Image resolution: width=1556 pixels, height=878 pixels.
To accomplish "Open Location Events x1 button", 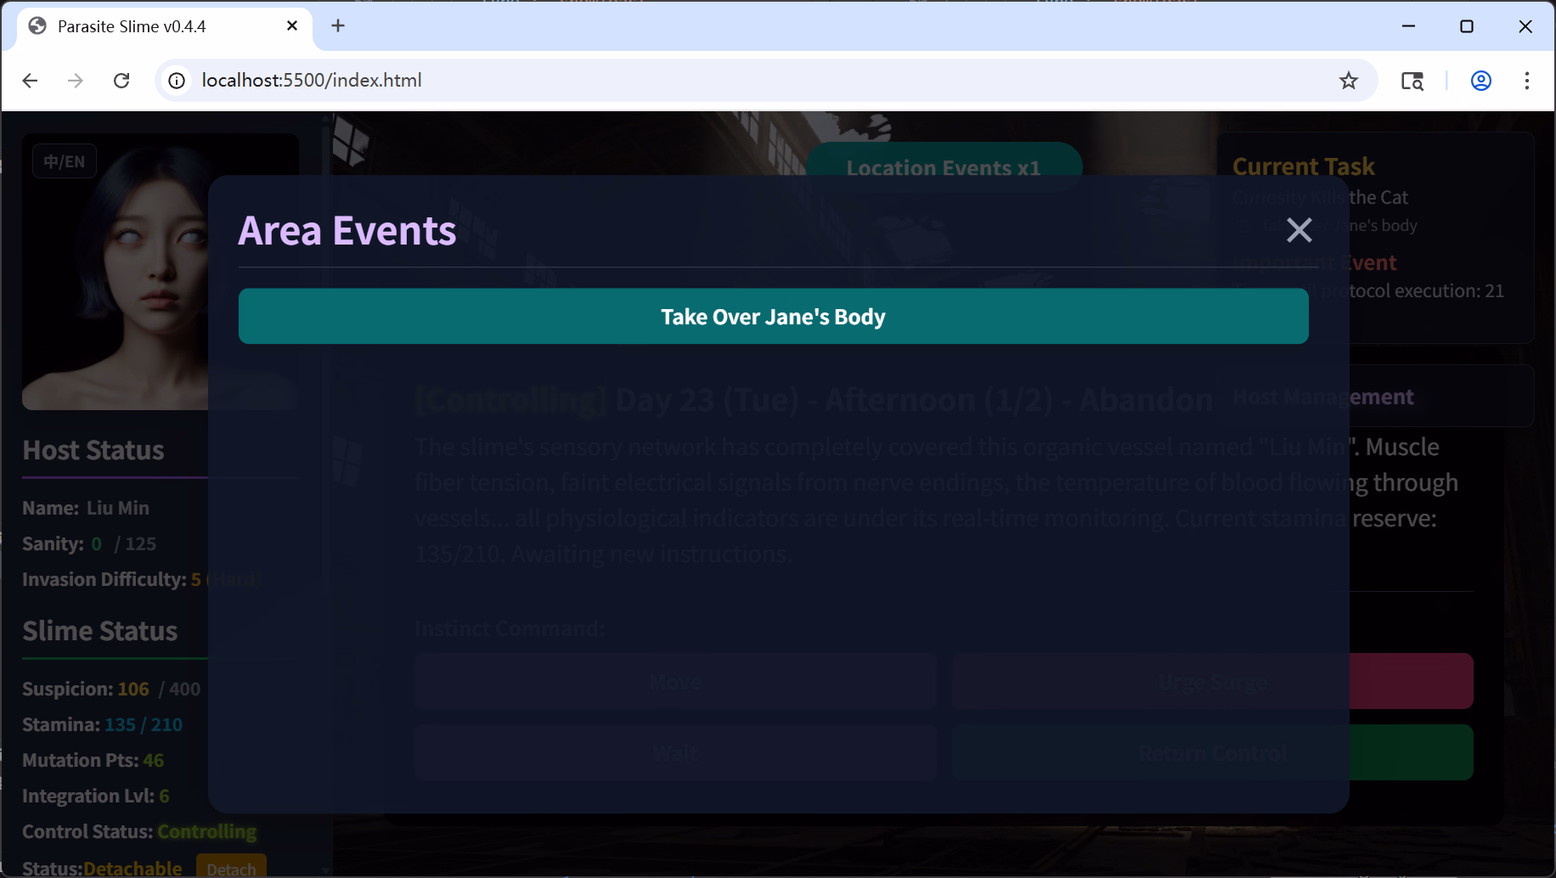I will click(944, 167).
